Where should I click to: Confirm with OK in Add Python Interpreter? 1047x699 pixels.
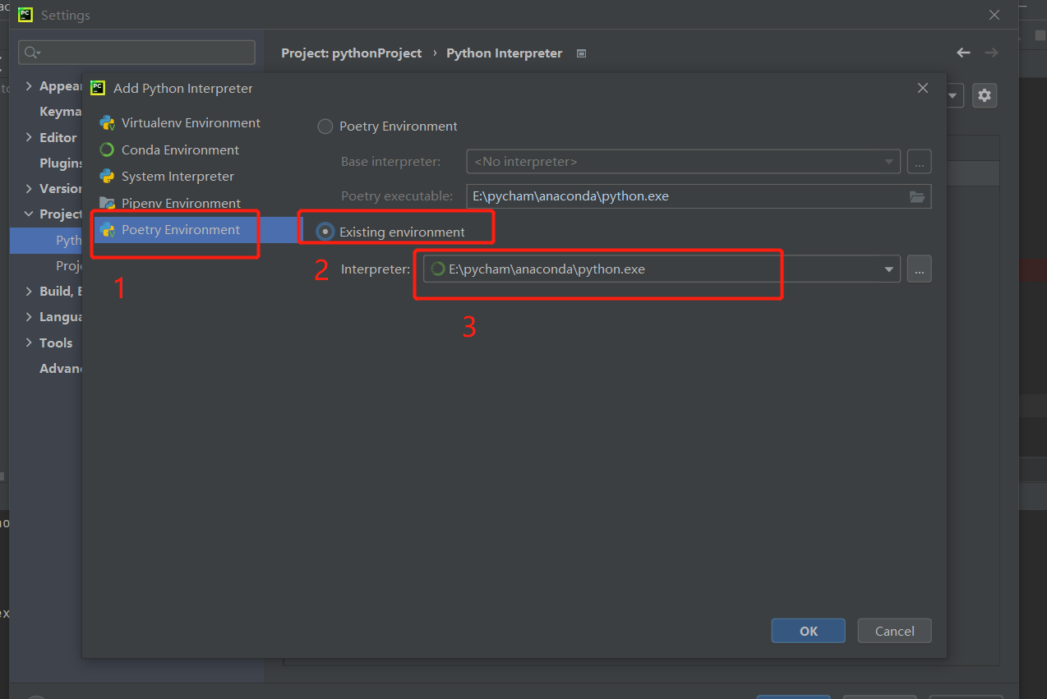click(809, 631)
